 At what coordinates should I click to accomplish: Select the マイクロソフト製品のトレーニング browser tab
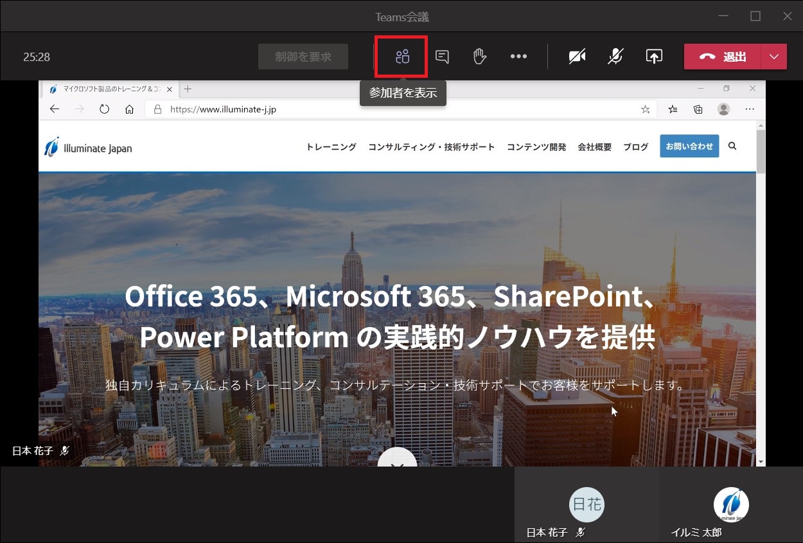click(x=110, y=89)
